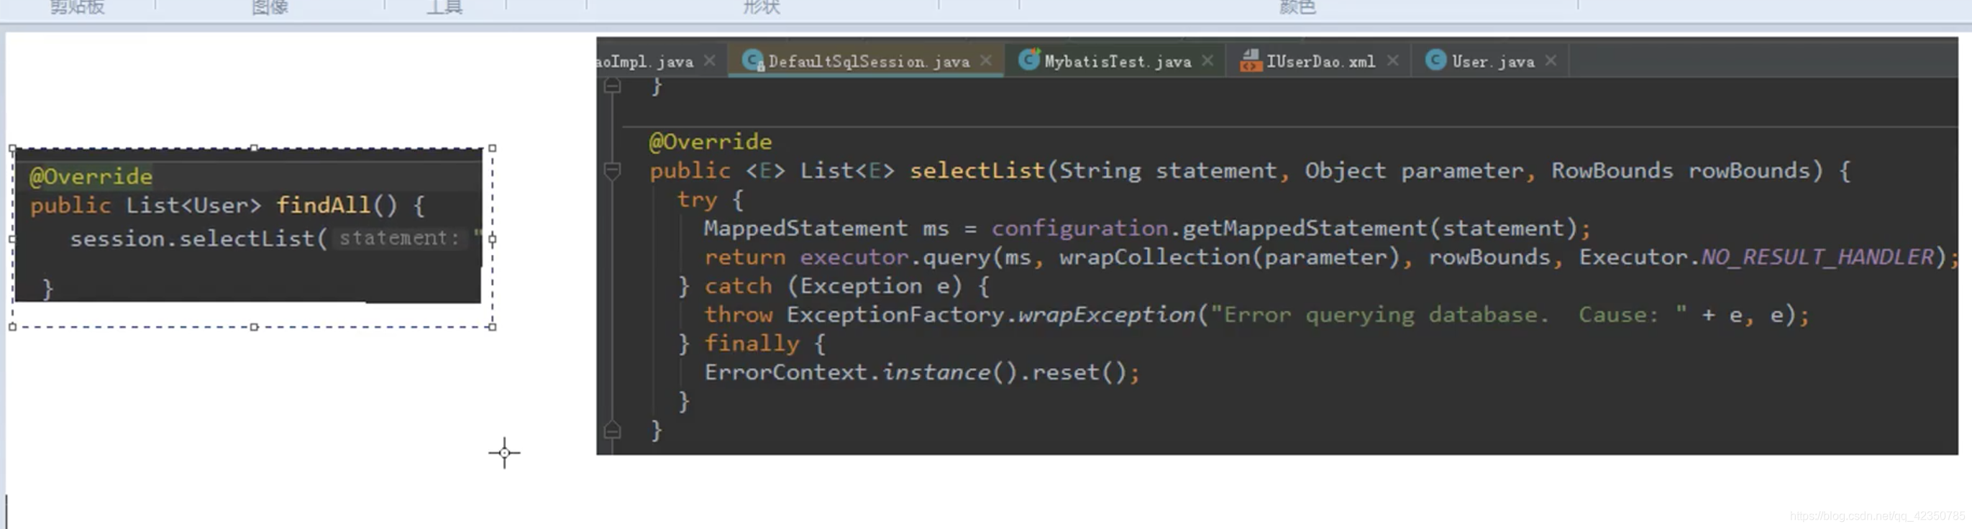Click the bottom-center selection handle of the findAll snippet
The height and width of the screenshot is (529, 1972).
pyautogui.click(x=253, y=327)
